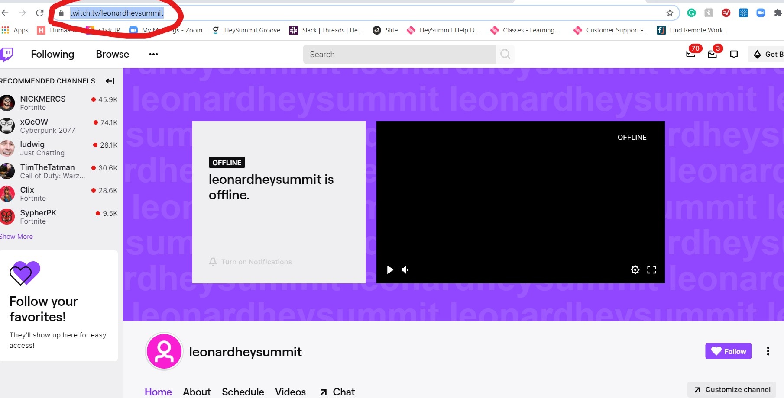Viewport: 784px width, 398px height.
Task: Click Grammarly extension icon
Action: (x=692, y=13)
